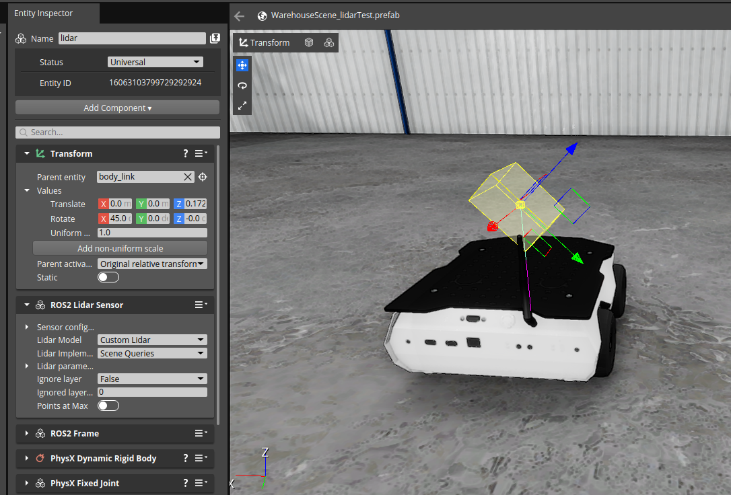Click the PhysX Dynamic Rigid Body icon

point(40,458)
